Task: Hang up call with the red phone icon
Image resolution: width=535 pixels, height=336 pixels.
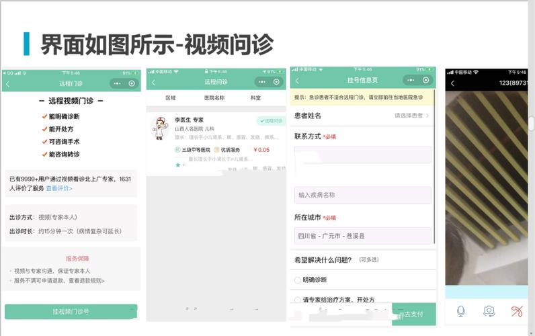Action: click(517, 311)
